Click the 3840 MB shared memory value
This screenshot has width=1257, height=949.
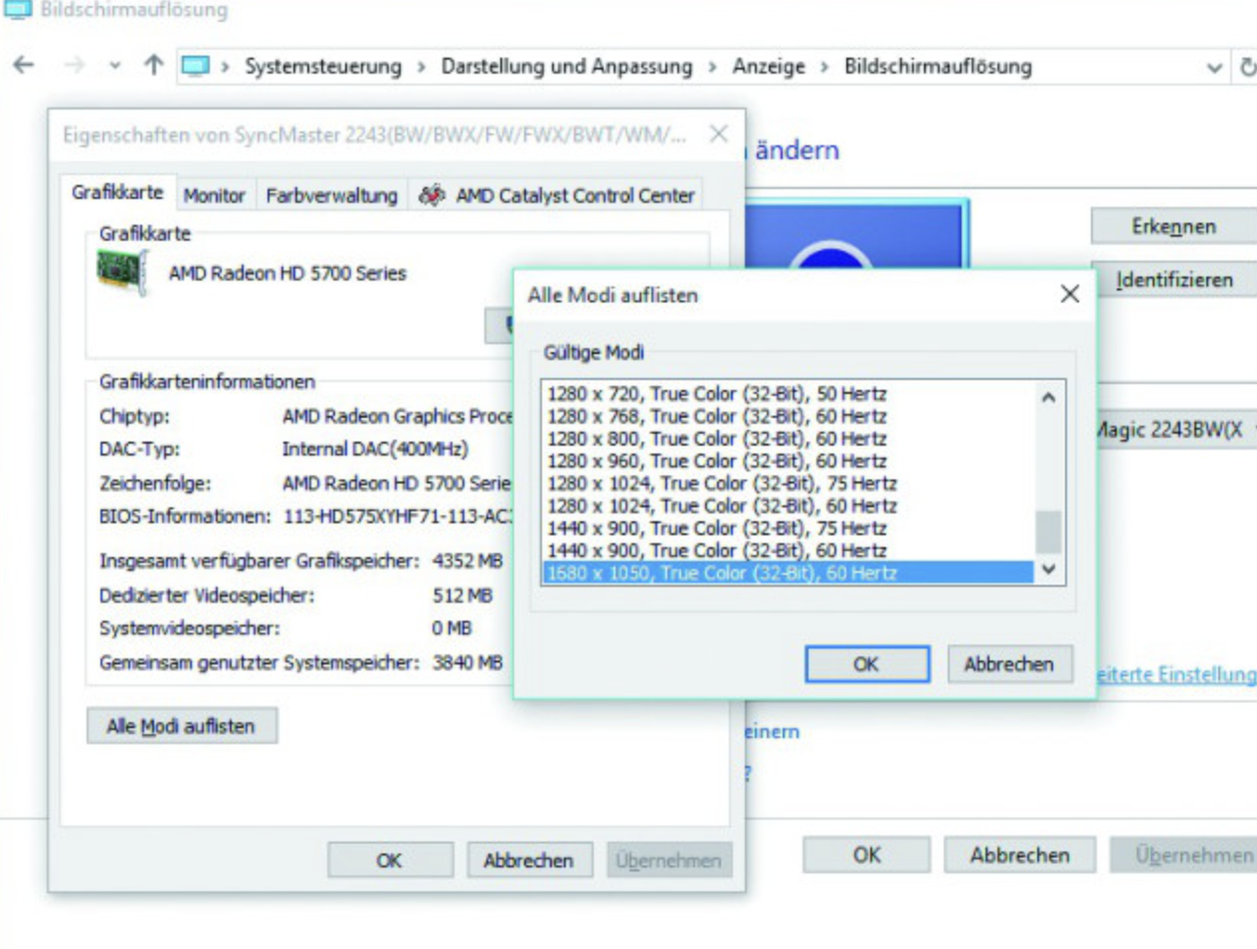coord(467,663)
